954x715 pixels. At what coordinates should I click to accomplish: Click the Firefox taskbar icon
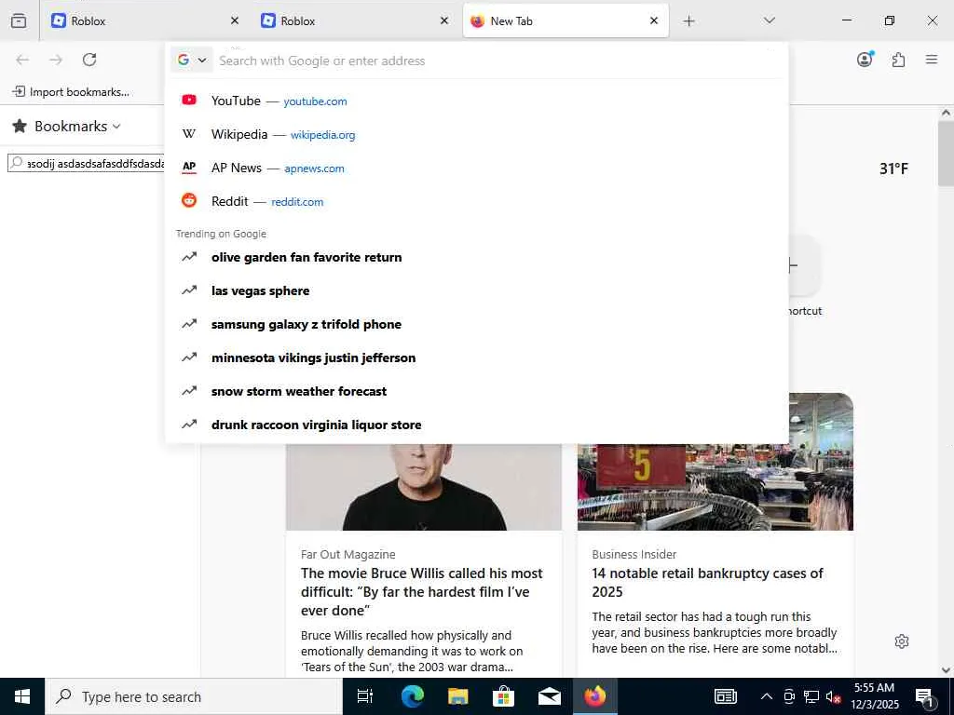(x=595, y=696)
